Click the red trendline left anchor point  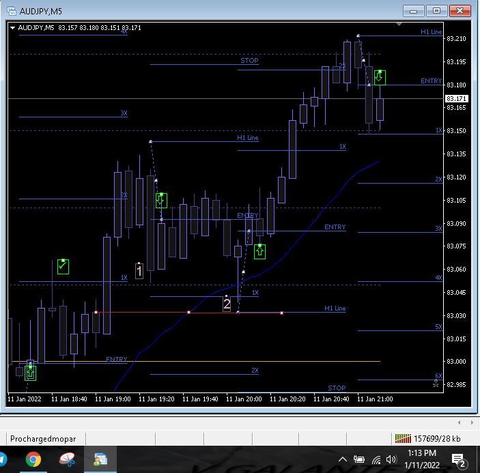tap(96, 313)
